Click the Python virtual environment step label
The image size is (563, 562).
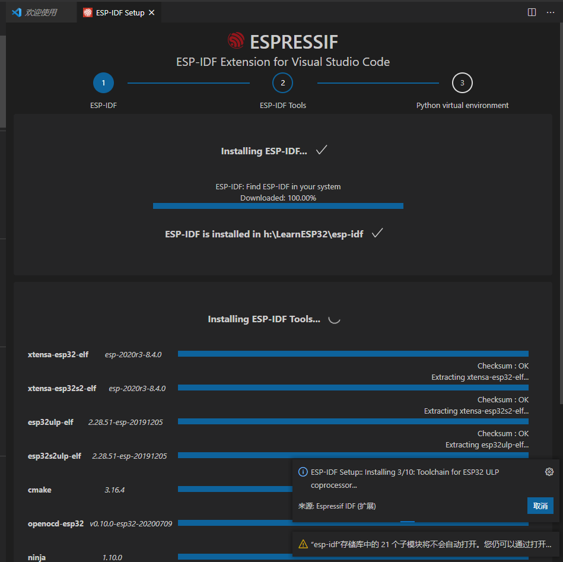pos(462,105)
